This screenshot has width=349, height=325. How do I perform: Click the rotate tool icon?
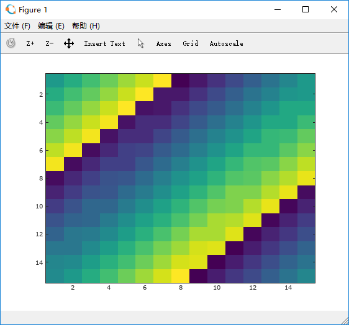coord(11,43)
